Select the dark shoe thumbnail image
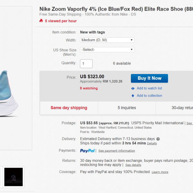 coord(14,177)
